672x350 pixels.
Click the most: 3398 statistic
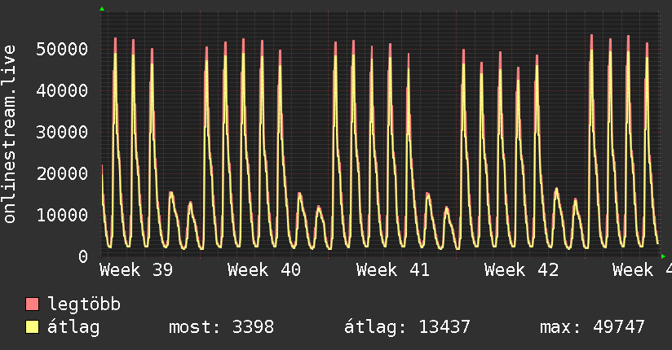coord(221,327)
